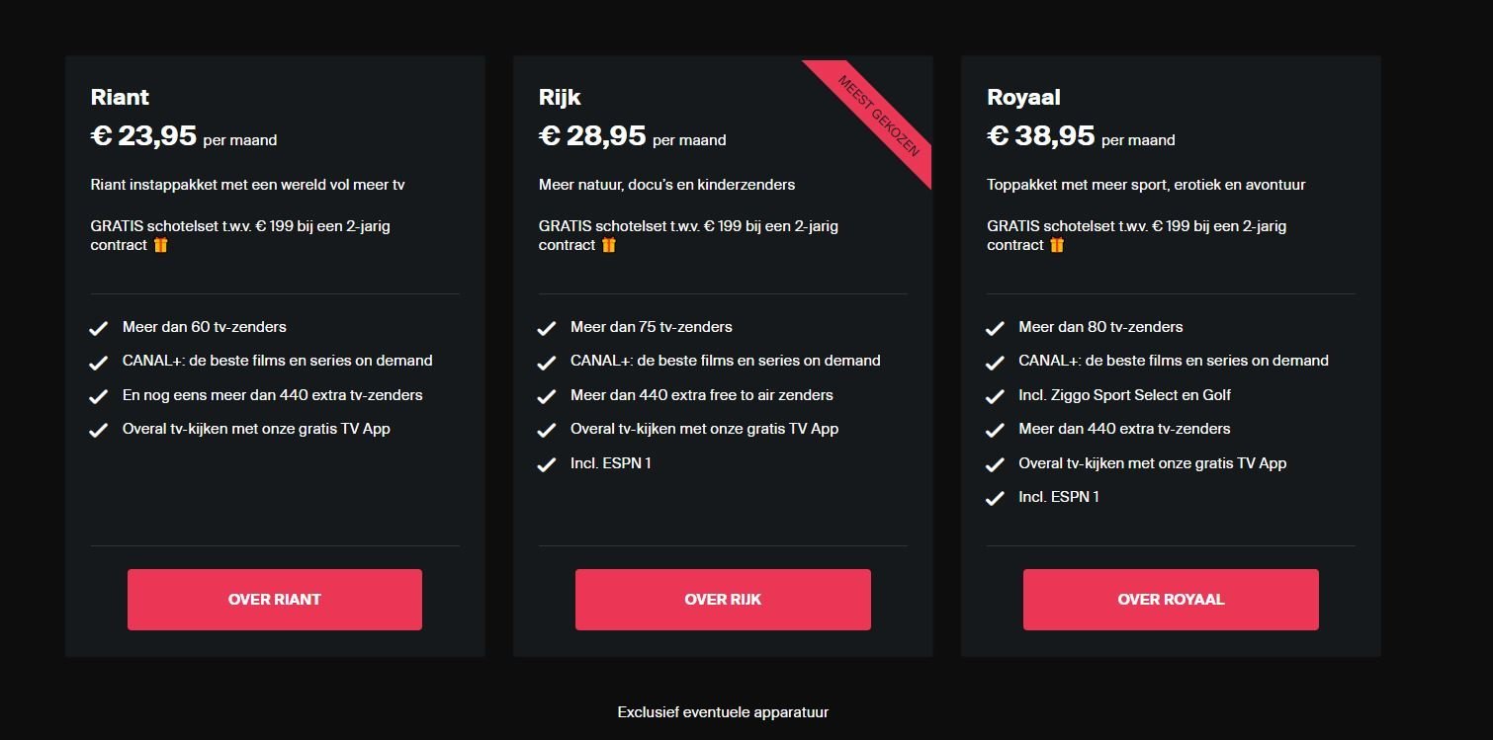Click CANAL+ feature text in Riant card
The width and height of the screenshot is (1493, 740).
(x=278, y=361)
